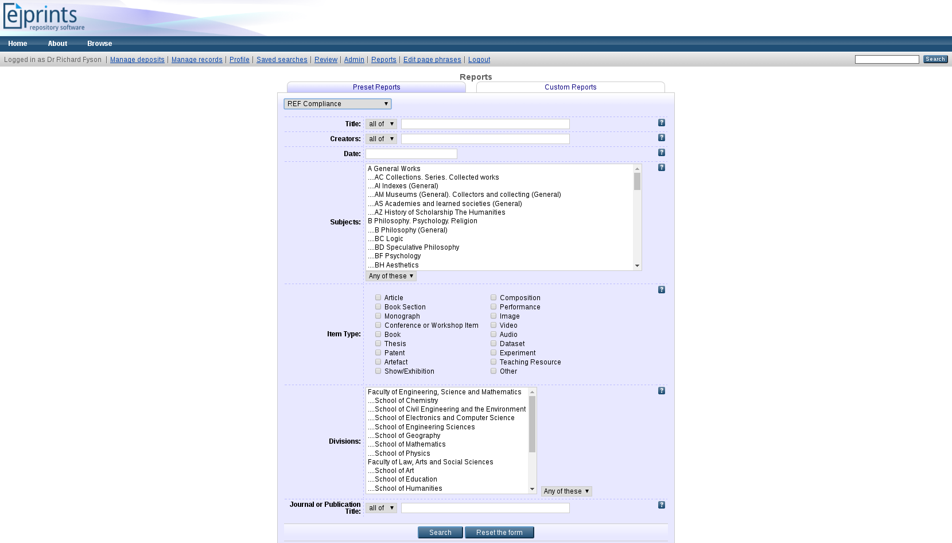Open help icon for Journal or Publication Title
Viewport: 952px width, 543px height.
click(x=661, y=505)
